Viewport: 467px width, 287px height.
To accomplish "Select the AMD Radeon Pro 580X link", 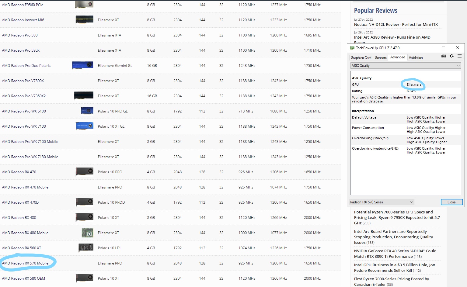I will [x=21, y=50].
